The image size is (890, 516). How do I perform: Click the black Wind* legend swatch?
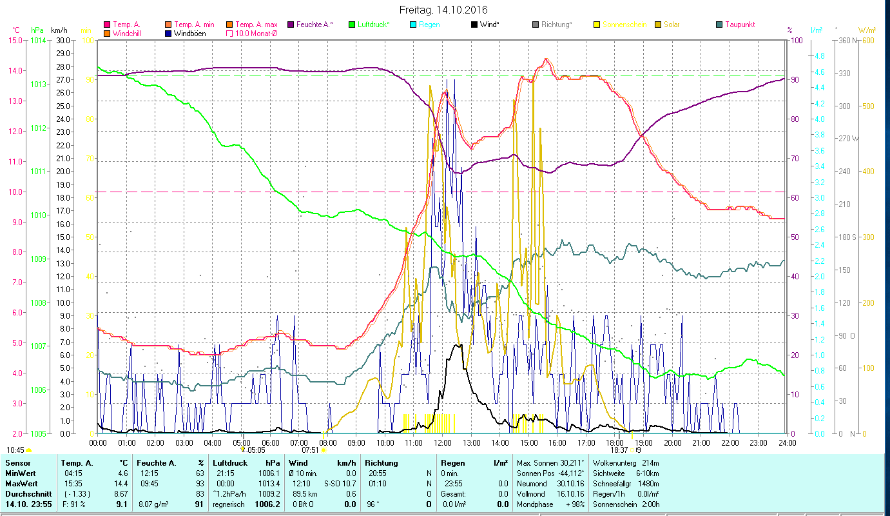coord(475,25)
